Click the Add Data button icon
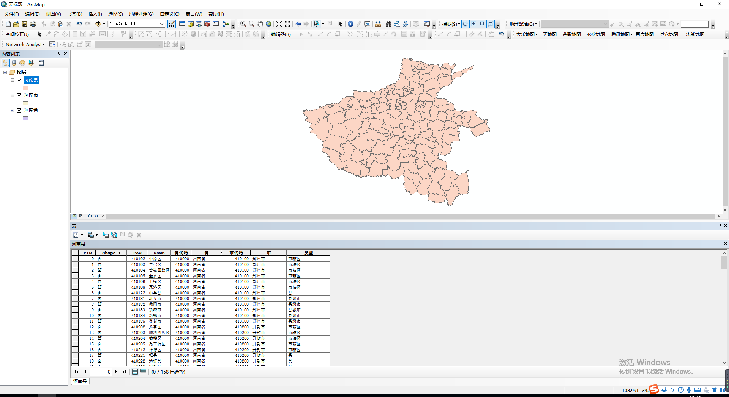This screenshot has height=397, width=729. point(98,24)
